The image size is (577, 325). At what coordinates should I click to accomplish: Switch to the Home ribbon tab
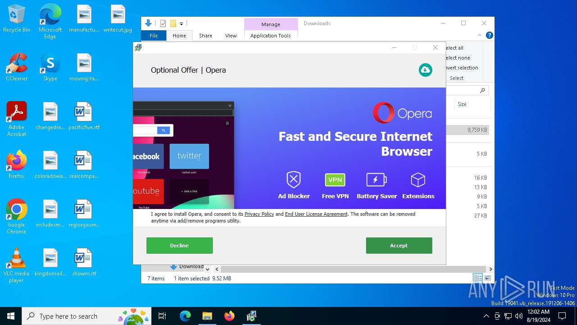click(x=179, y=36)
